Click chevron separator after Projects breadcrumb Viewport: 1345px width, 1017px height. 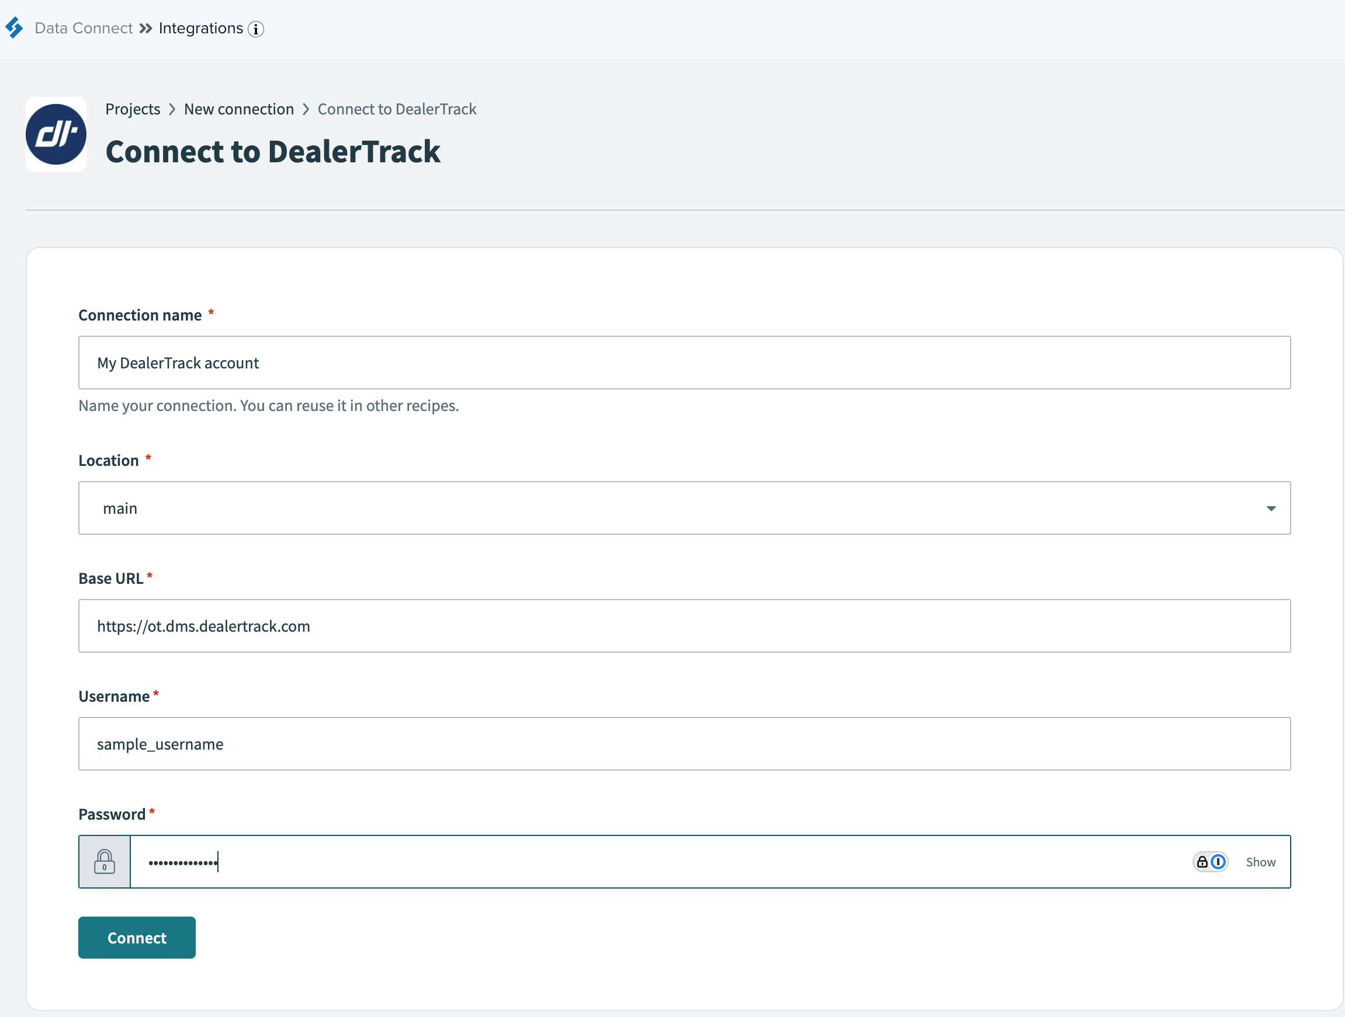(172, 109)
